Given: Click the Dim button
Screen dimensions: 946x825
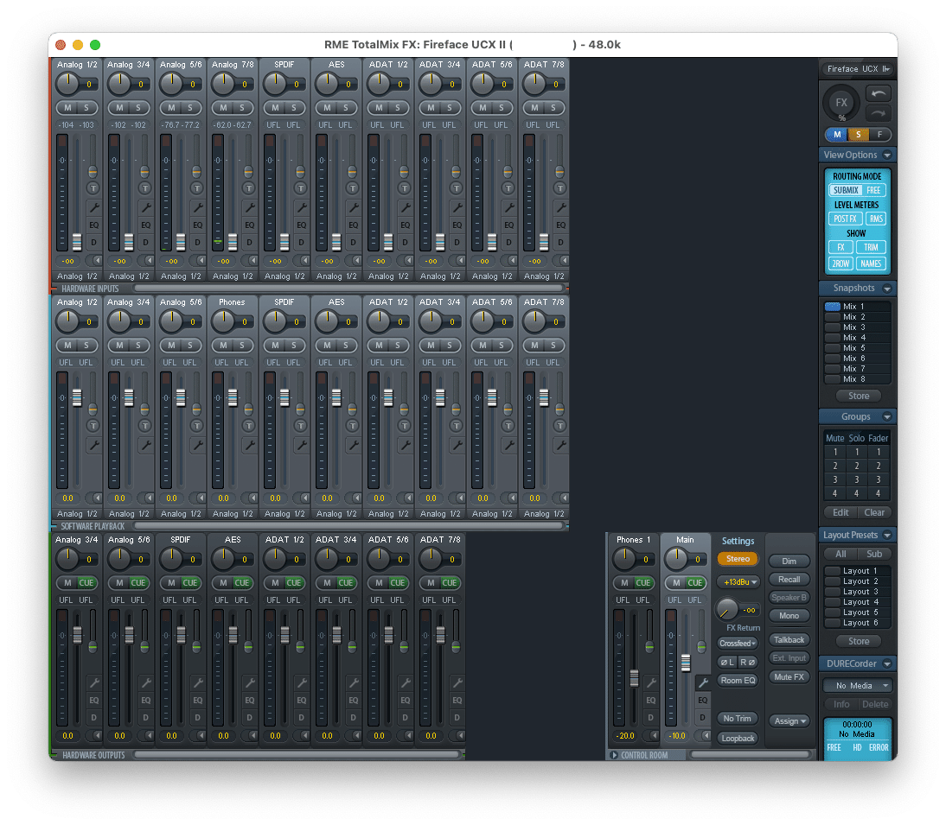Looking at the screenshot, I should tap(789, 561).
